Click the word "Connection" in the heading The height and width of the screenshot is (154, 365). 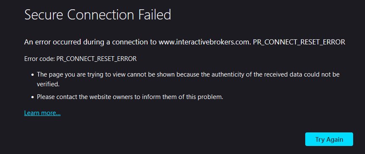pos(100,15)
